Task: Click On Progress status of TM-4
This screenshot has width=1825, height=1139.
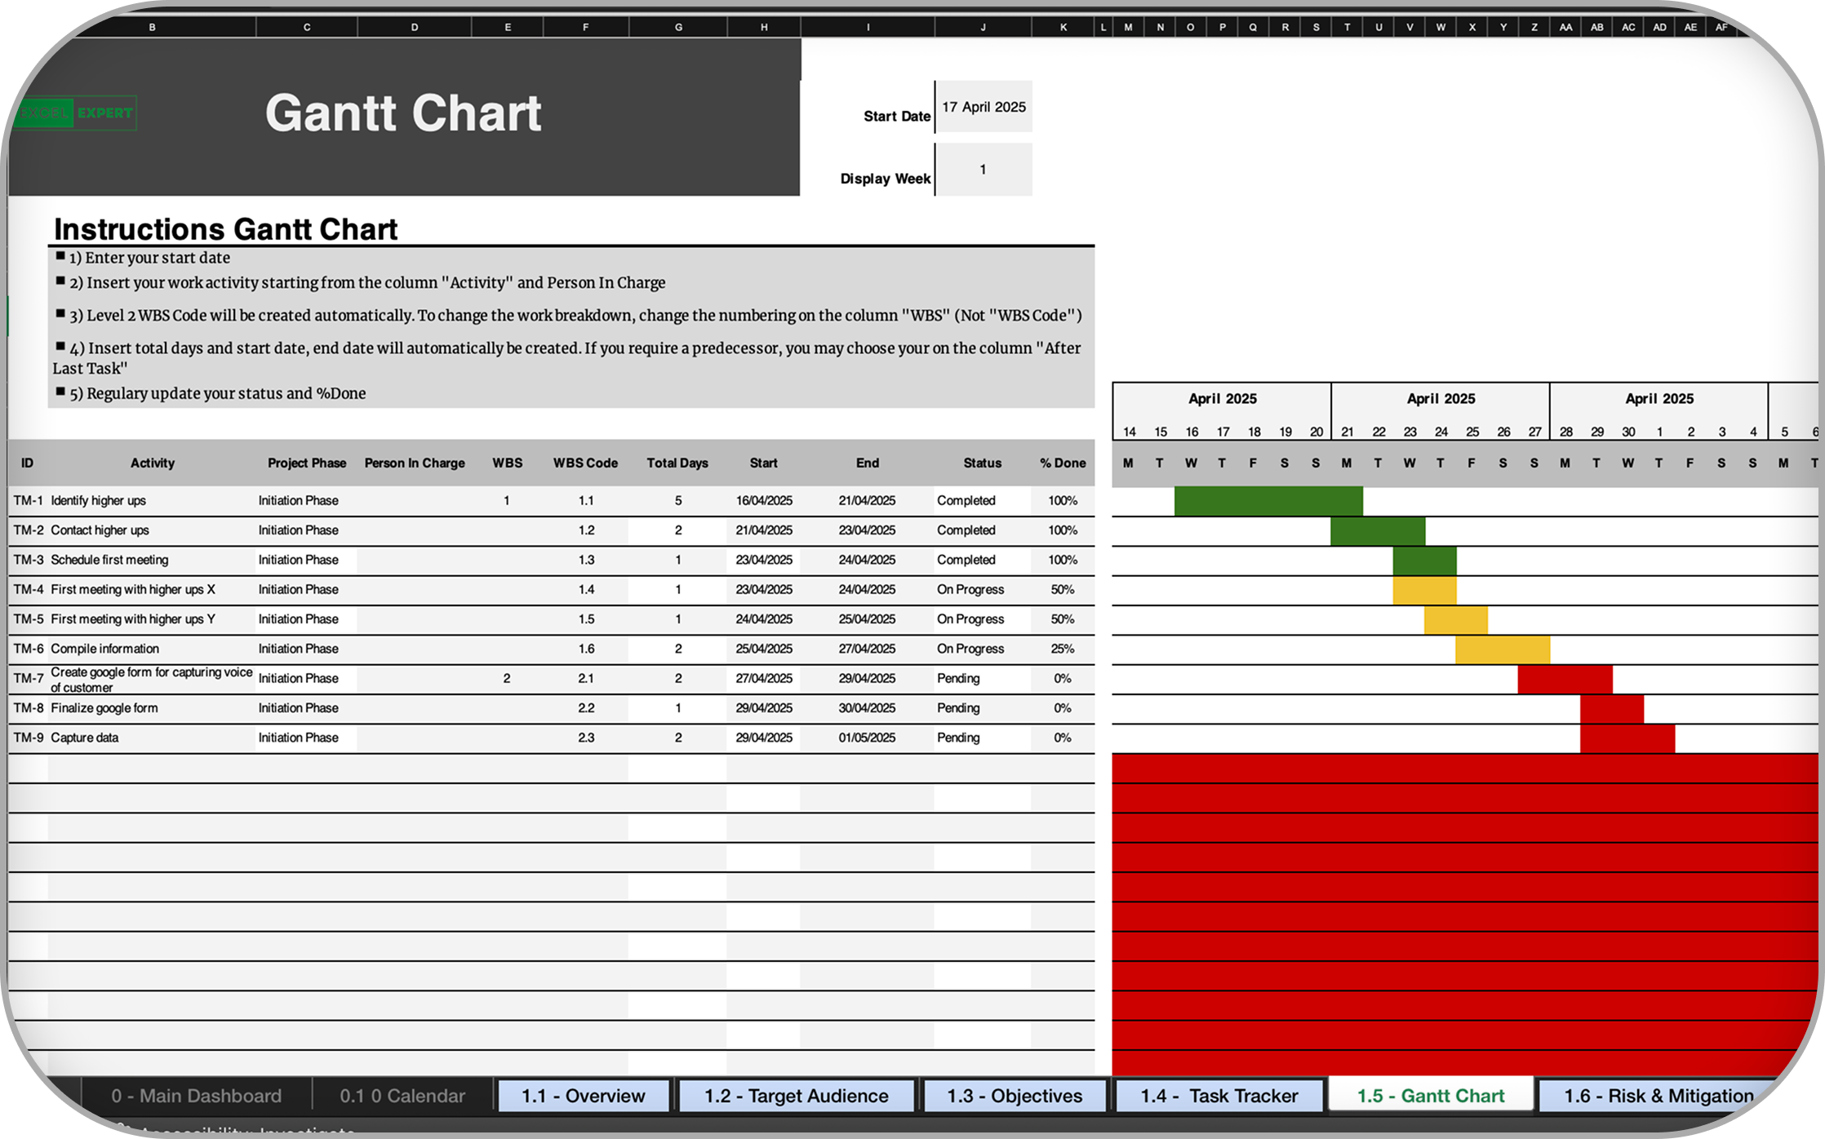Action: pos(970,590)
